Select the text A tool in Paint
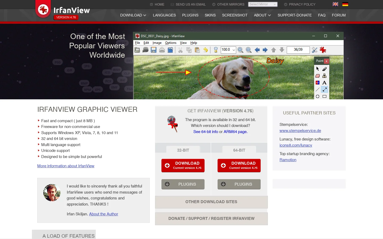This screenshot has height=239, width=383. click(324, 83)
